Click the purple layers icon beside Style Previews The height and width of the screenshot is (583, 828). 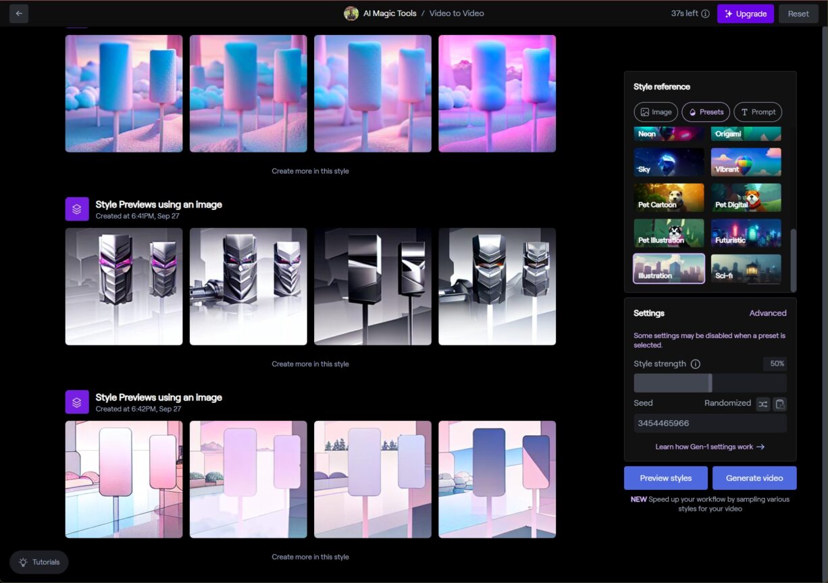(x=77, y=209)
